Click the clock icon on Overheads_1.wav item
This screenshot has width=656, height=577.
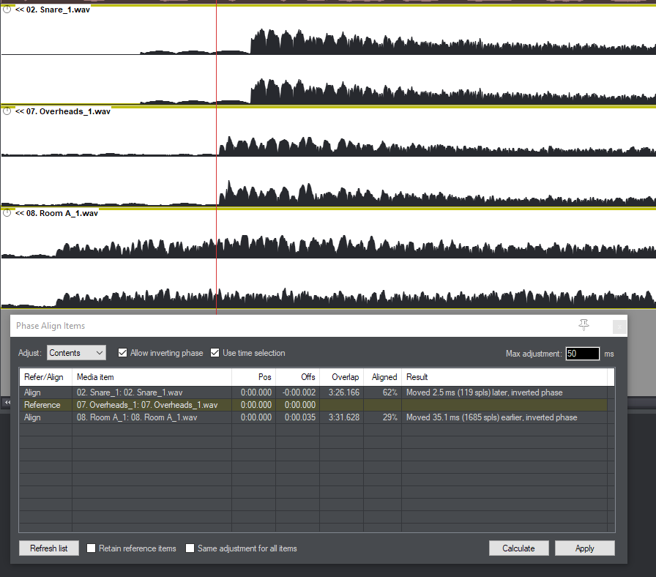coord(7,111)
